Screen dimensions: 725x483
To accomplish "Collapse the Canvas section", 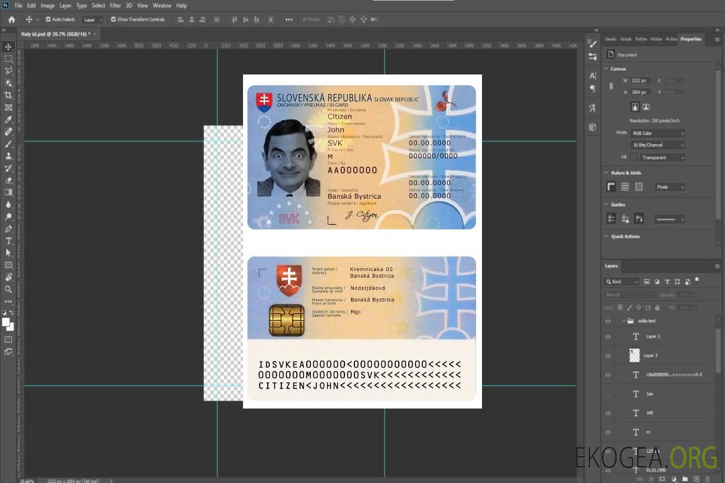I will (x=606, y=68).
